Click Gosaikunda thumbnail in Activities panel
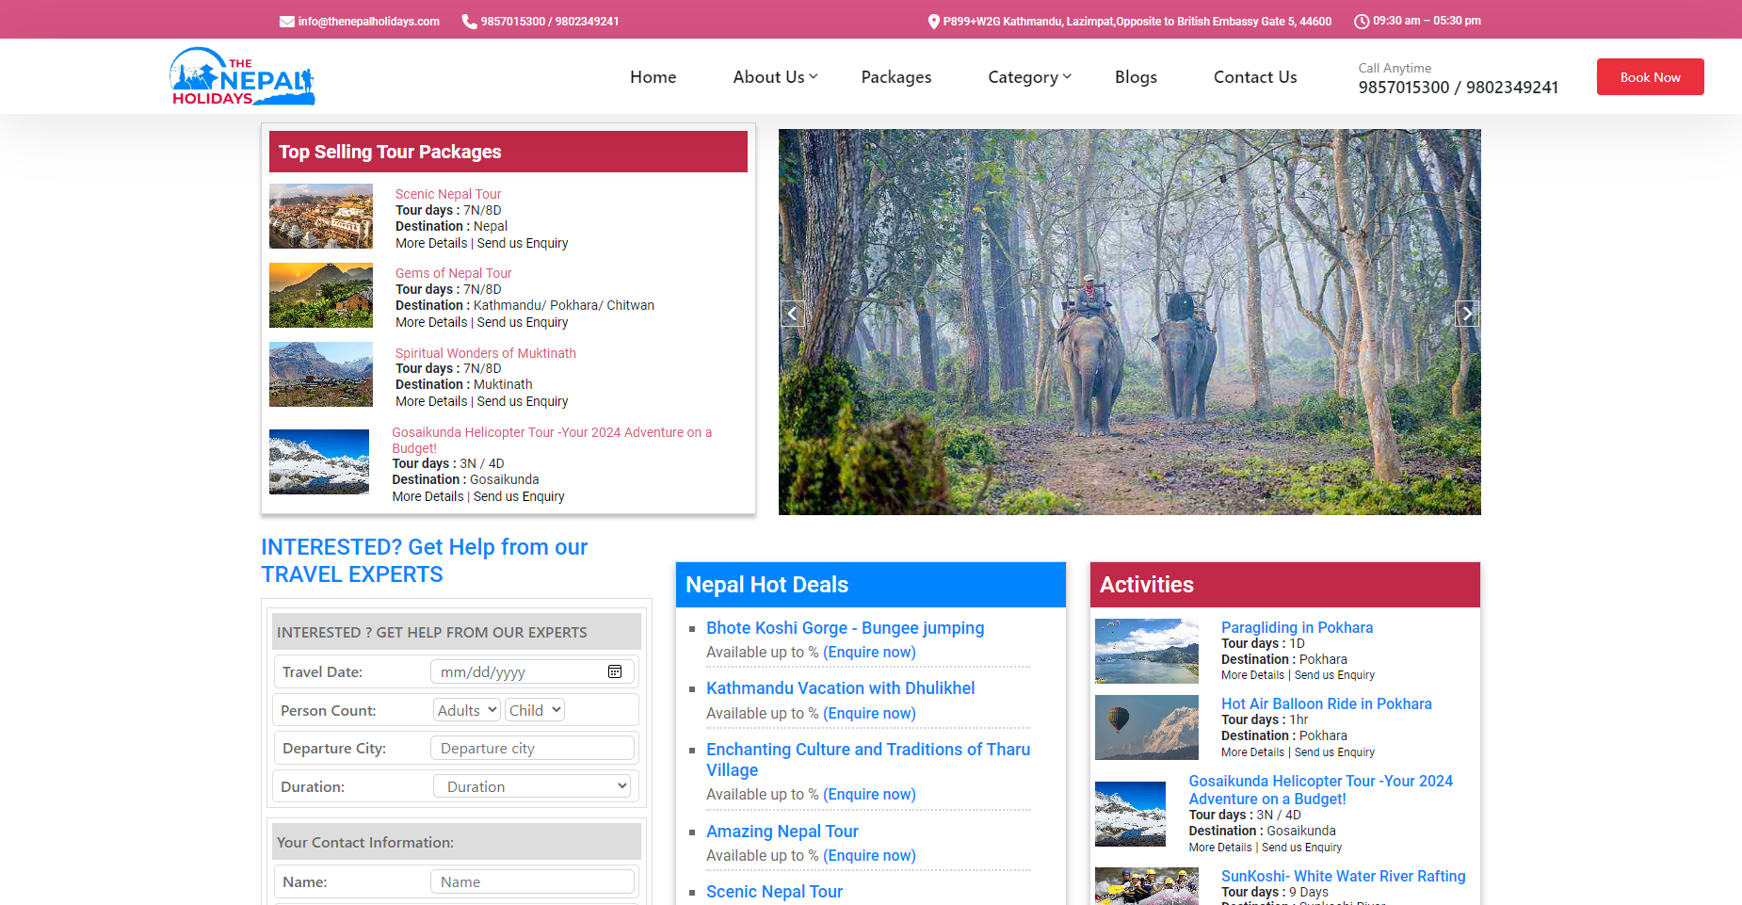The height and width of the screenshot is (905, 1742). point(1130,814)
